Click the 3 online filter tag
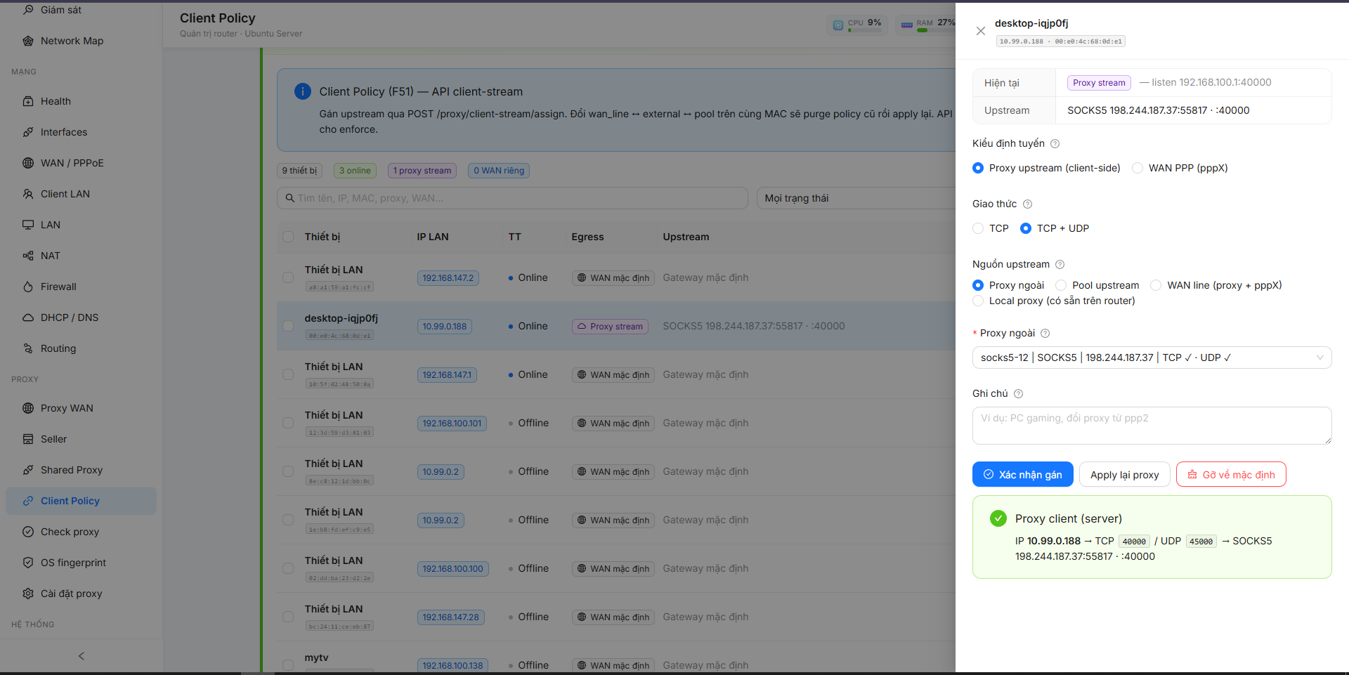The image size is (1349, 675). (355, 171)
